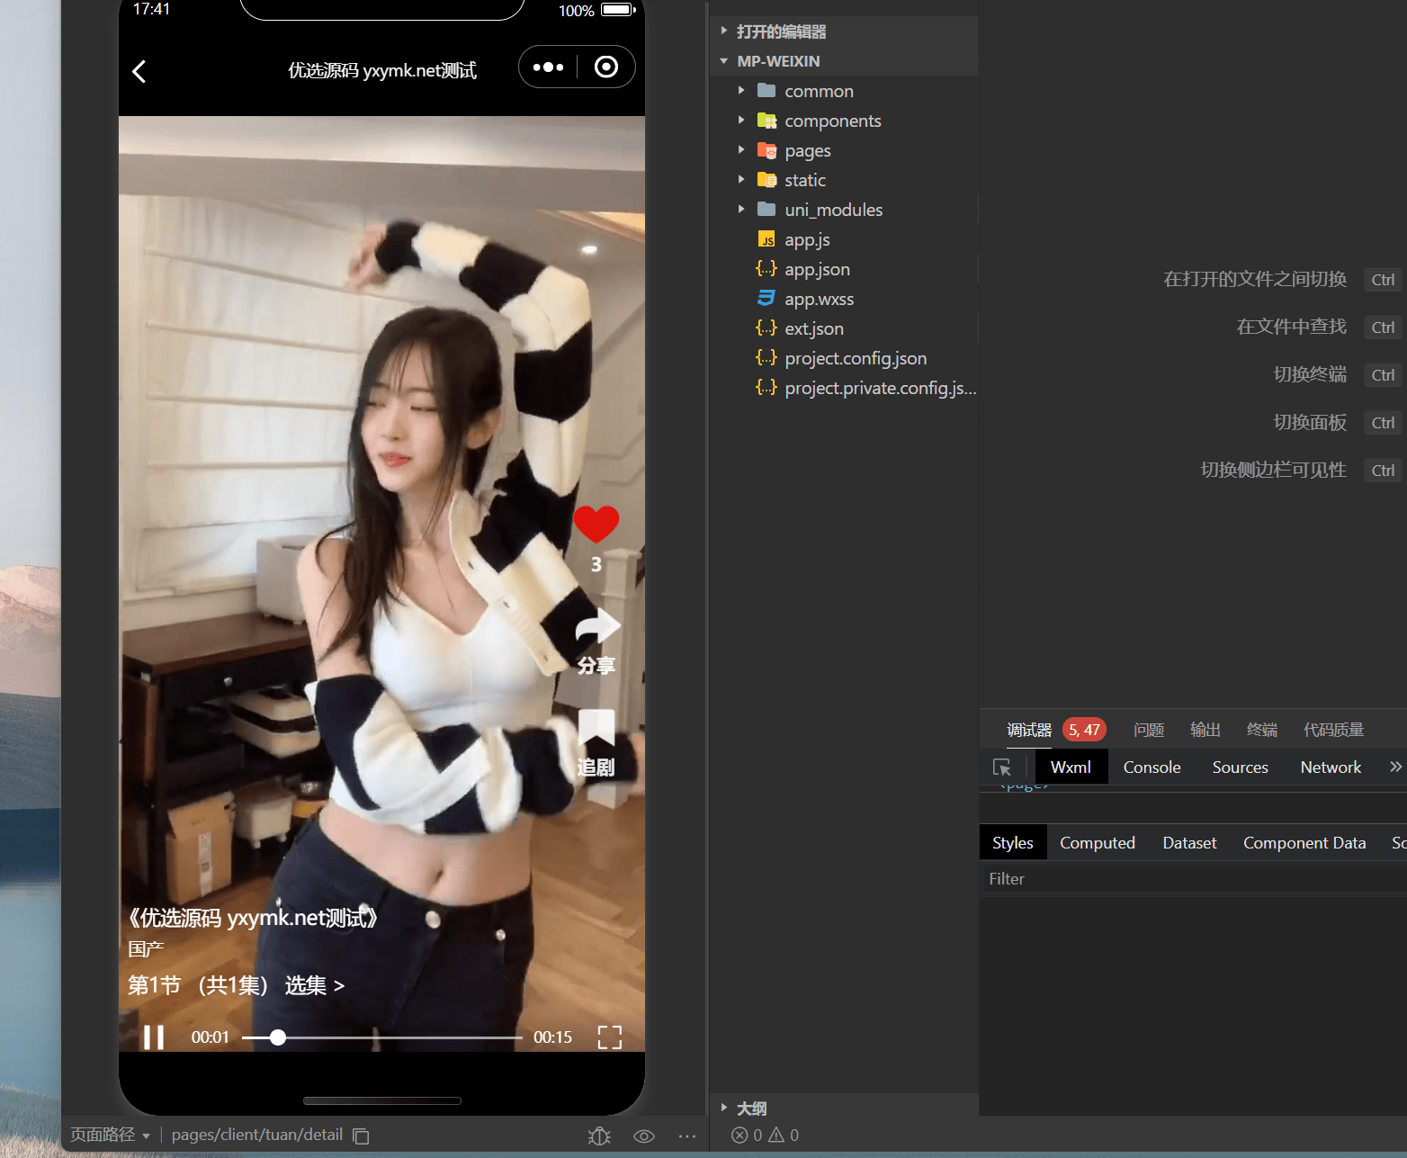Open project.config.json file
This screenshot has height=1158, width=1407.
click(x=844, y=358)
